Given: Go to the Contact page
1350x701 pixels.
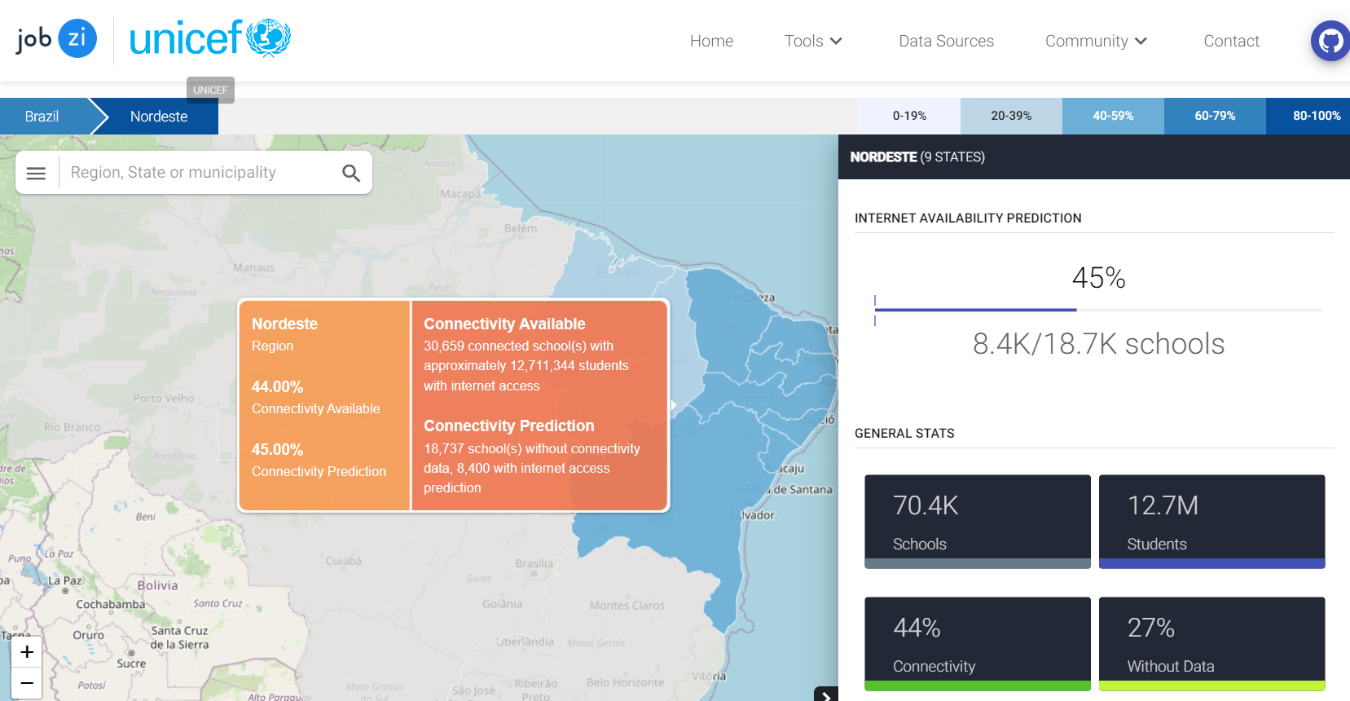Looking at the screenshot, I should click(x=1231, y=41).
